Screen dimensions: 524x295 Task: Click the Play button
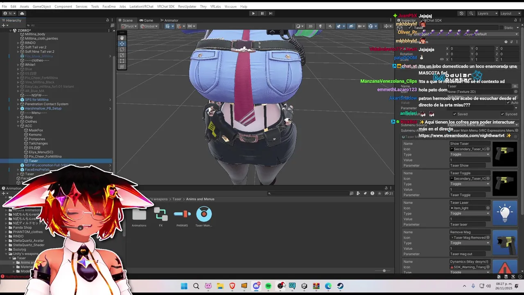click(253, 14)
